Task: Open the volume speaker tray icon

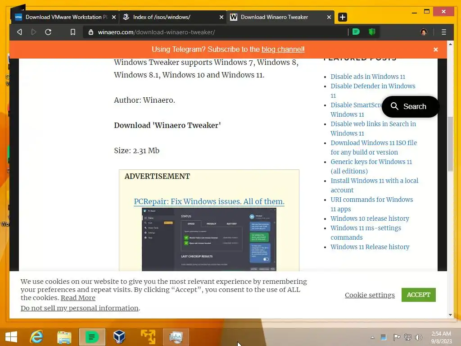Action: [419, 337]
